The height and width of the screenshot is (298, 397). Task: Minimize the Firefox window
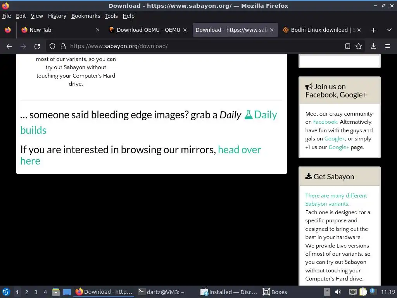pyautogui.click(x=376, y=5)
